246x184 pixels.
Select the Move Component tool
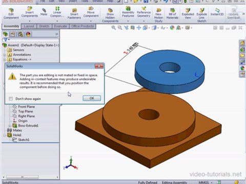[x=91, y=12]
